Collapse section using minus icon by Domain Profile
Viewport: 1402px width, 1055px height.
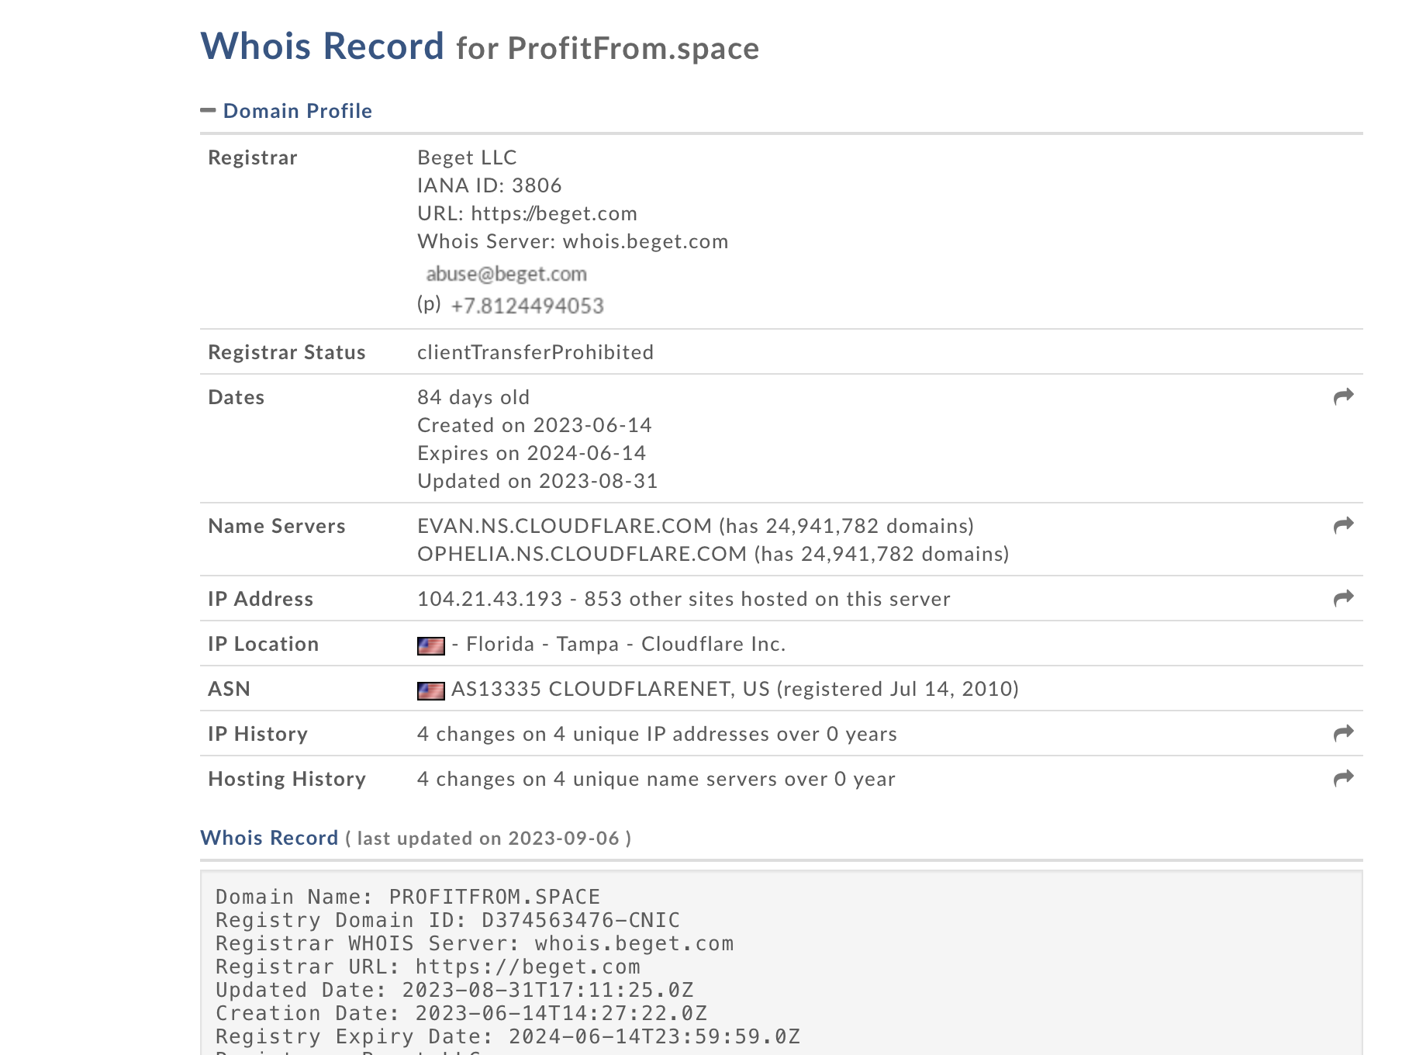tap(208, 111)
